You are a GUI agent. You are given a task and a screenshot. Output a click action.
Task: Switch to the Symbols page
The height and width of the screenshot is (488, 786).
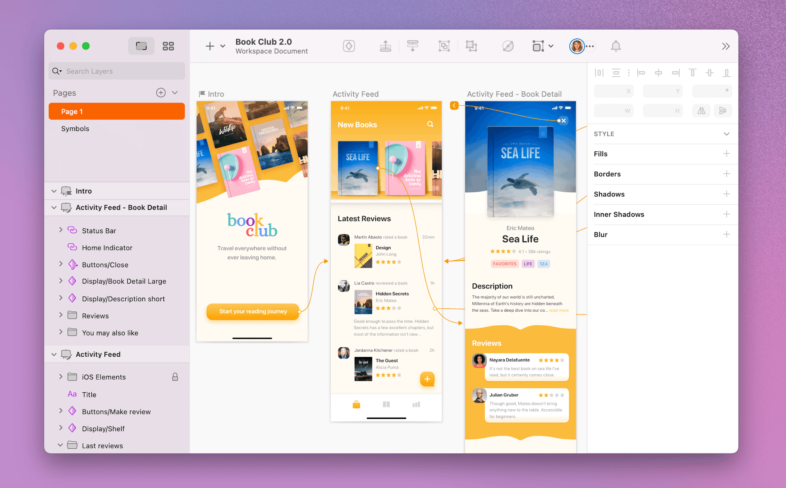75,128
